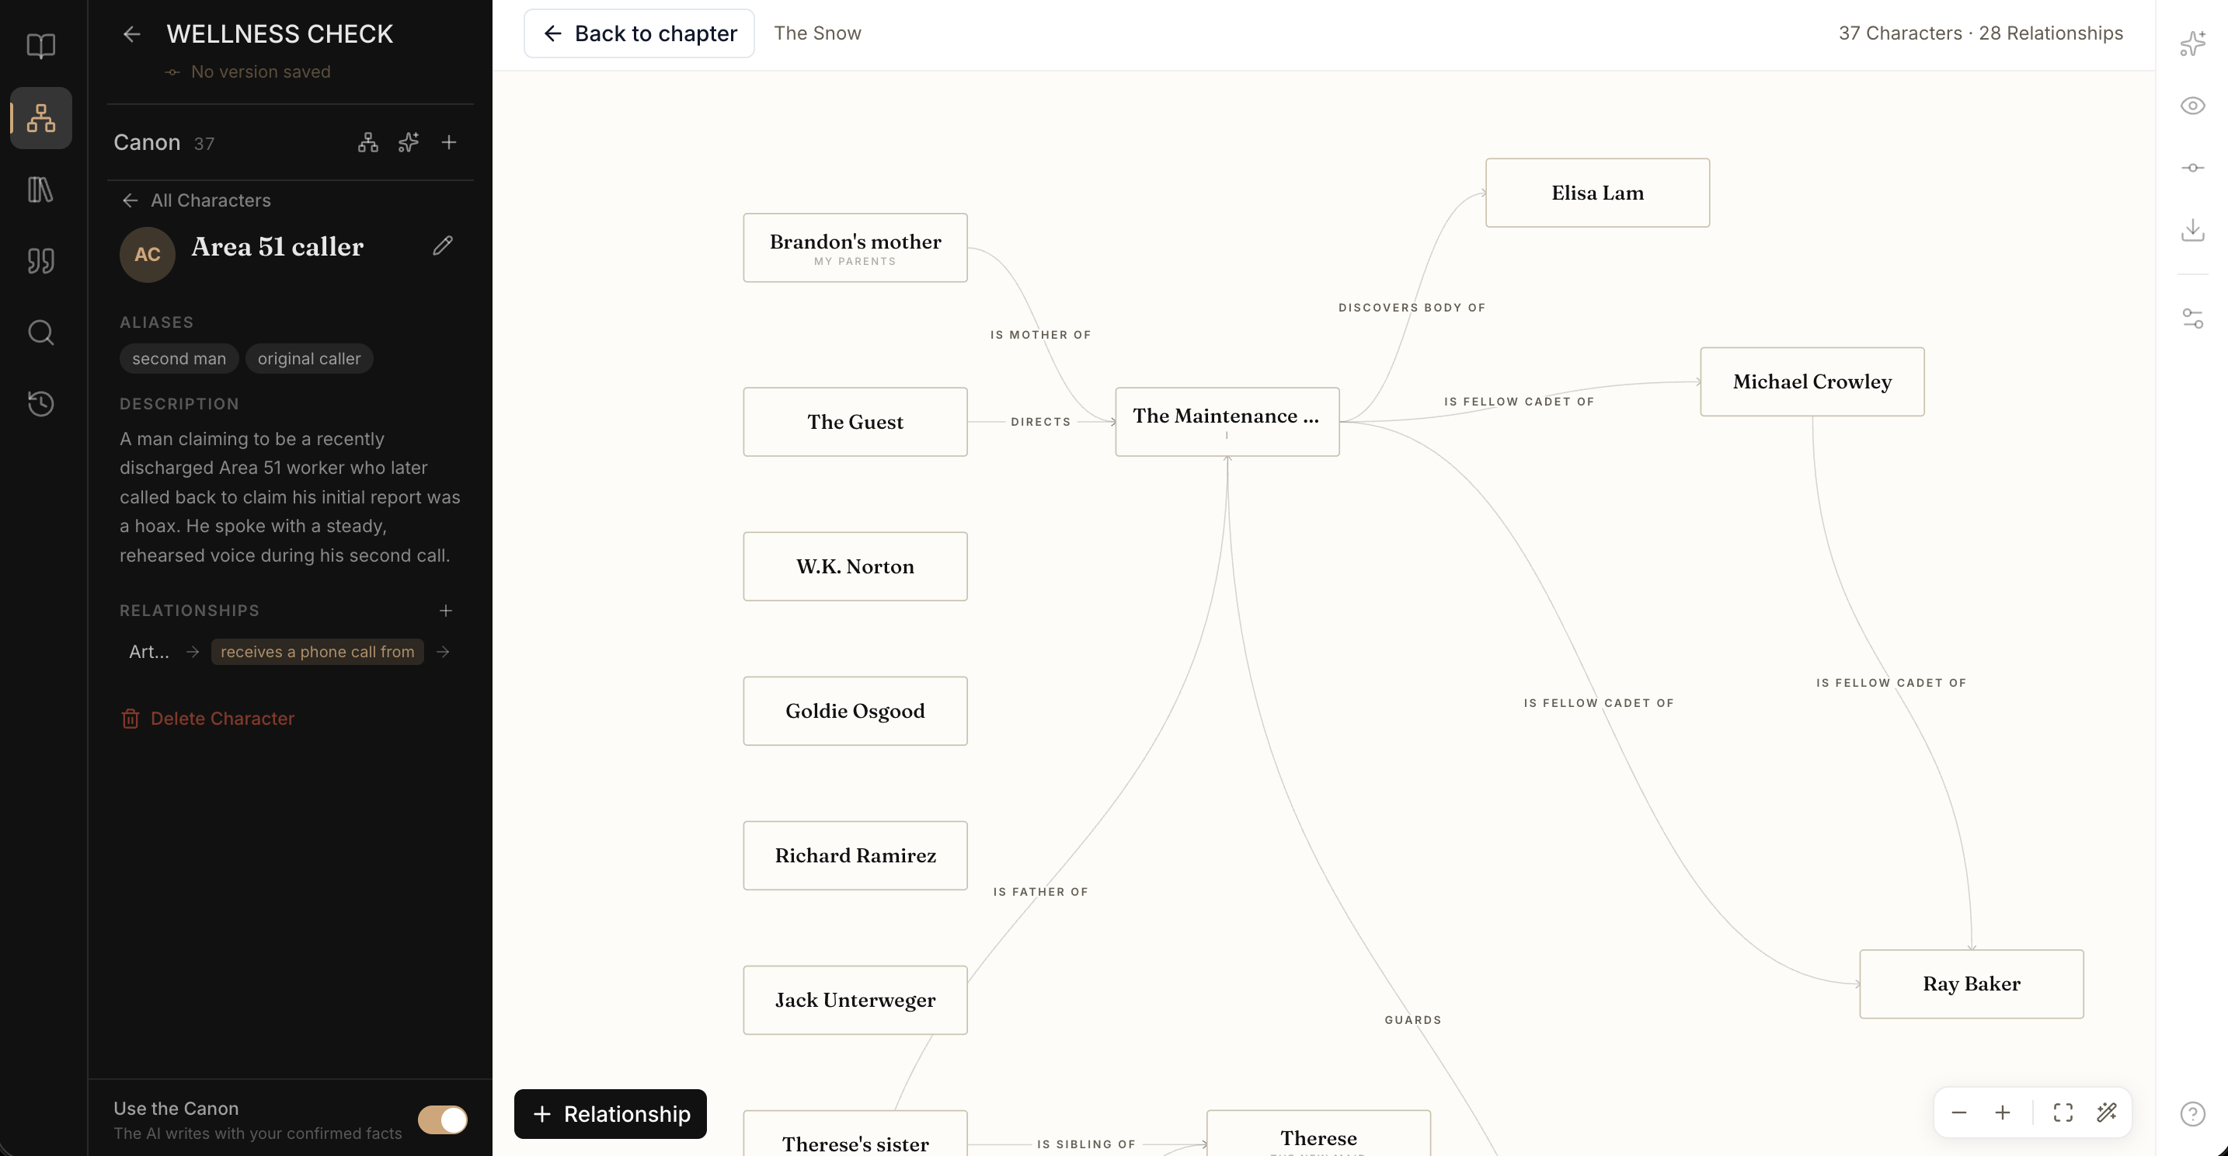Follow the relationship arrow after phone call tag
This screenshot has width=2228, height=1156.
coord(443,652)
